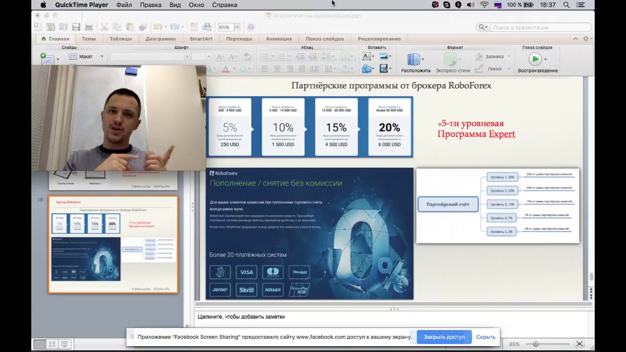The height and width of the screenshot is (352, 626).
Task: Click the Wi-Fi icon in menu bar
Action: point(484,5)
